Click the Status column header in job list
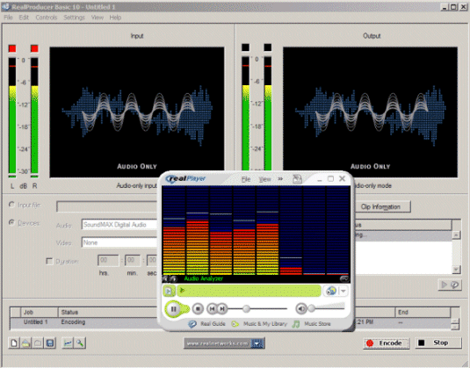470x368 pixels. click(x=108, y=313)
